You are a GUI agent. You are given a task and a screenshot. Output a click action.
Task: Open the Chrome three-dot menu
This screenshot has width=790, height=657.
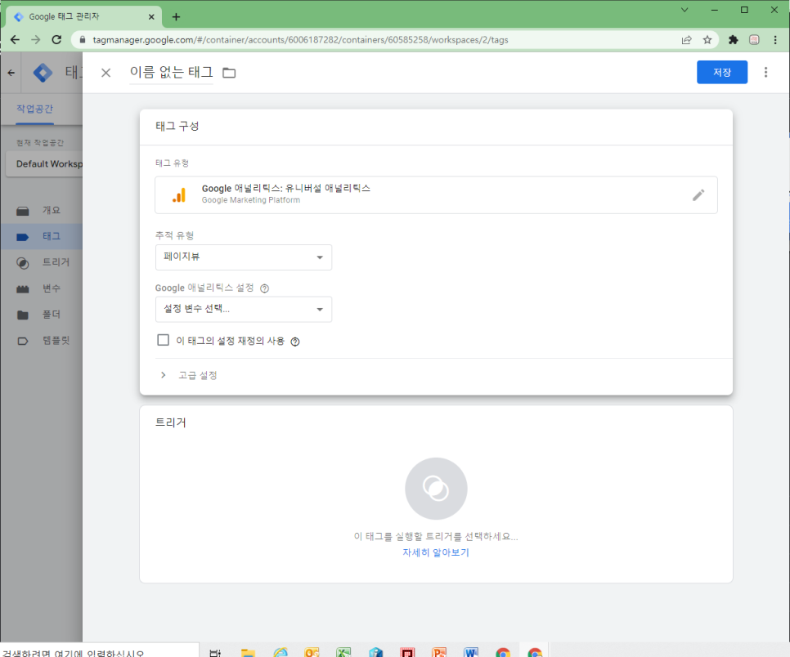click(775, 40)
